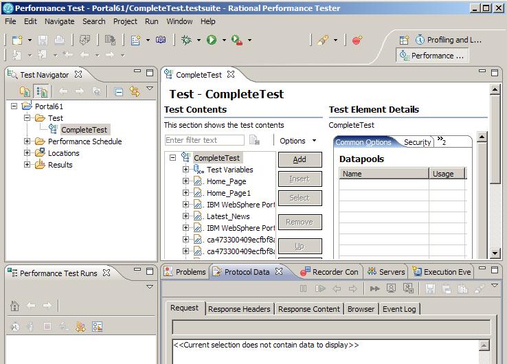This screenshot has height=364, width=507.
Task: Switch to the Browser tab
Action: (361, 309)
